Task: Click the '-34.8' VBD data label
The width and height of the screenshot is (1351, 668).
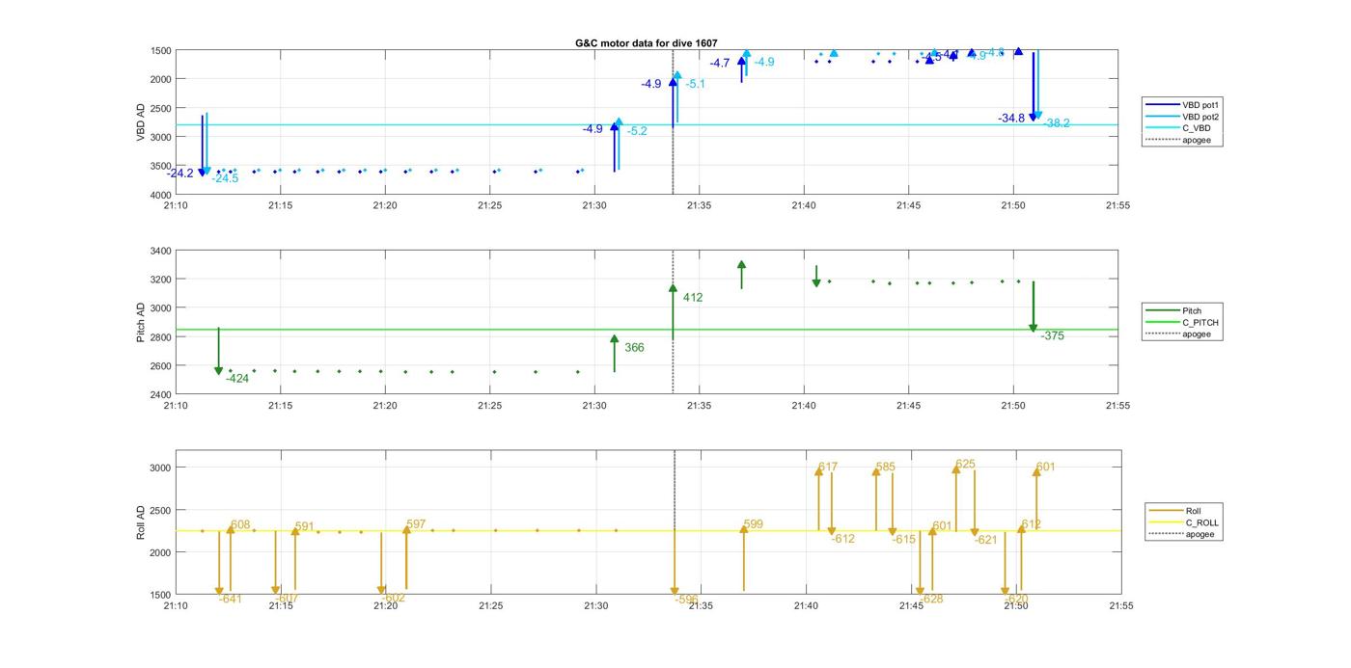Action: coord(1011,119)
